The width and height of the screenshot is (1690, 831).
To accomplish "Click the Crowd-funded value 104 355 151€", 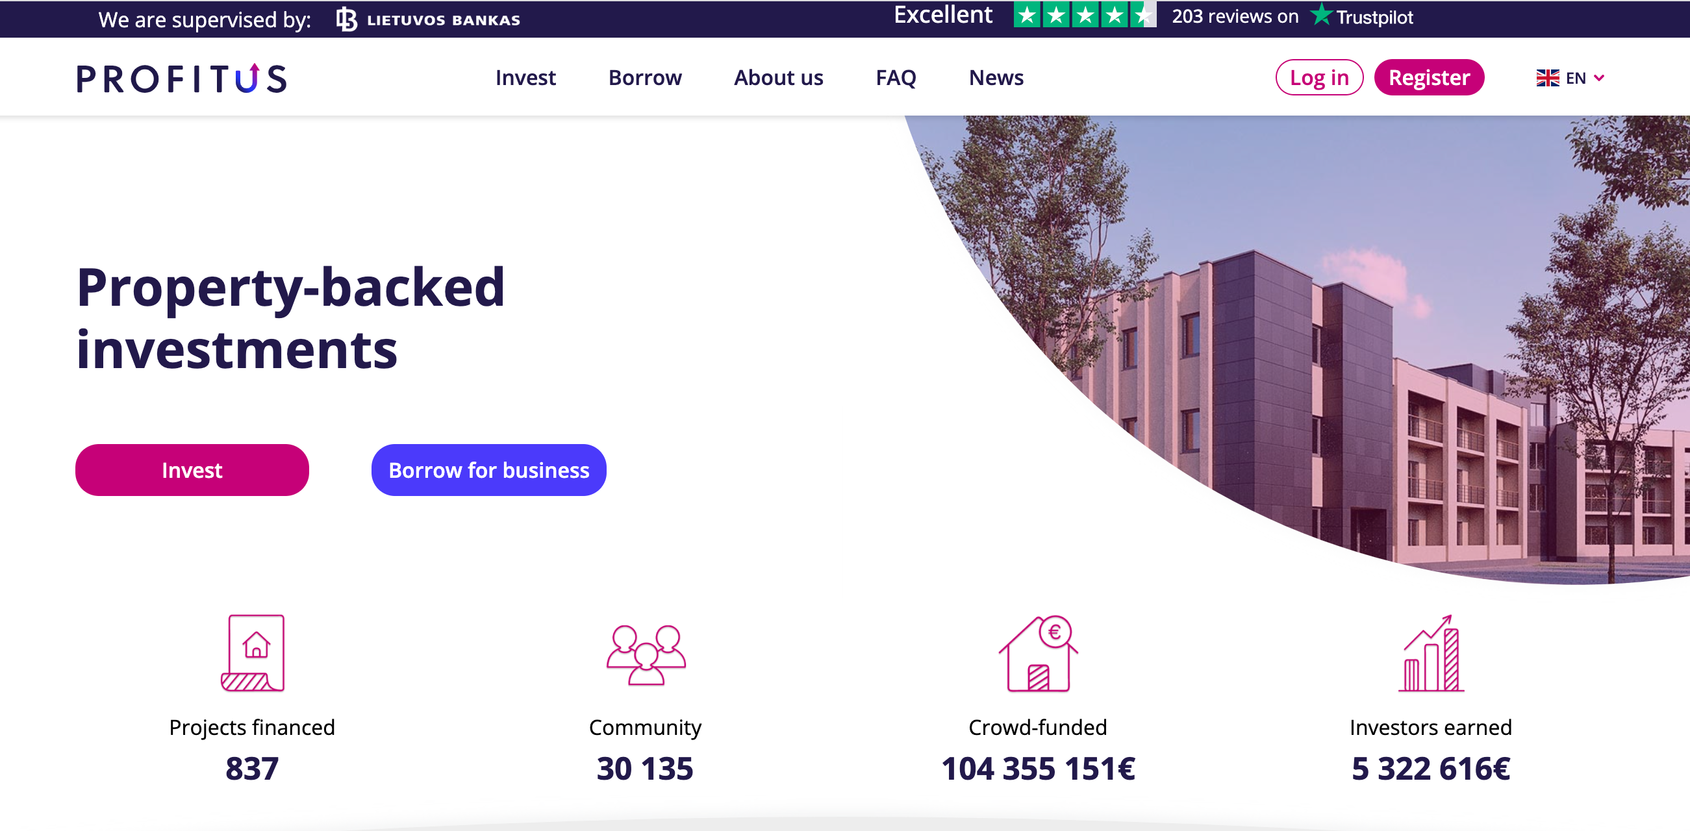I will tap(1038, 768).
